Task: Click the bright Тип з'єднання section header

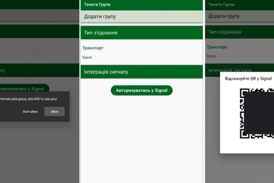Action: 142,33
